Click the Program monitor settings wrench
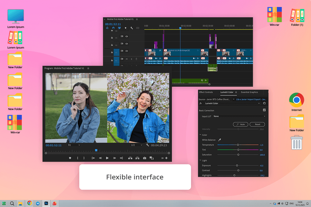311x207 pixels. click(x=147, y=145)
